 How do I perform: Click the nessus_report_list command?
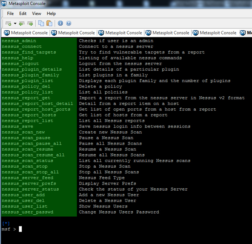click(27, 121)
